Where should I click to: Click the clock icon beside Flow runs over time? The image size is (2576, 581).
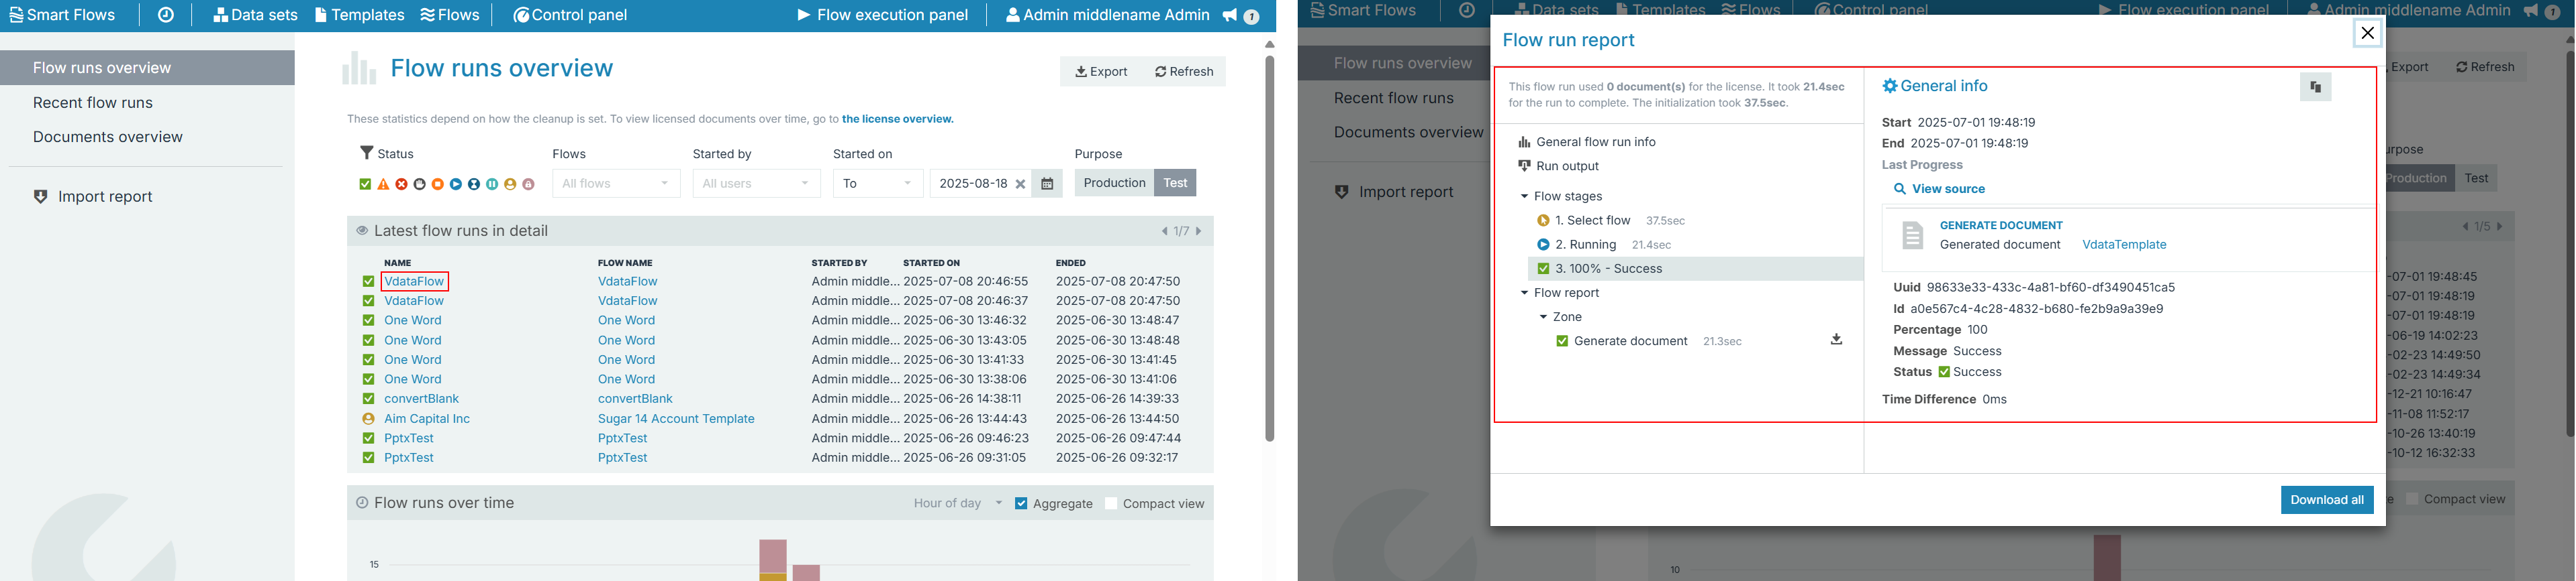point(362,503)
